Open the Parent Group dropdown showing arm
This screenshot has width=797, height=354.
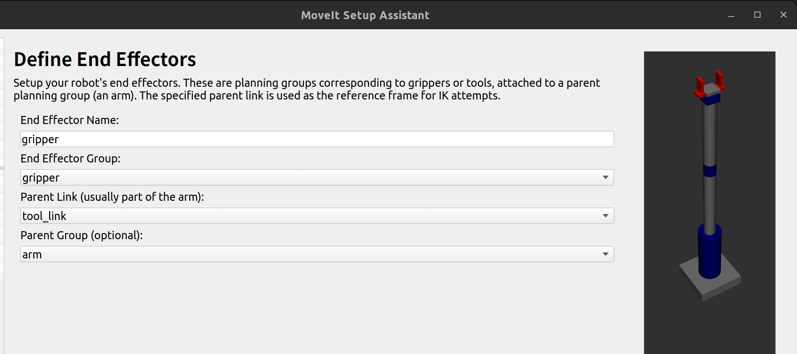(x=317, y=254)
